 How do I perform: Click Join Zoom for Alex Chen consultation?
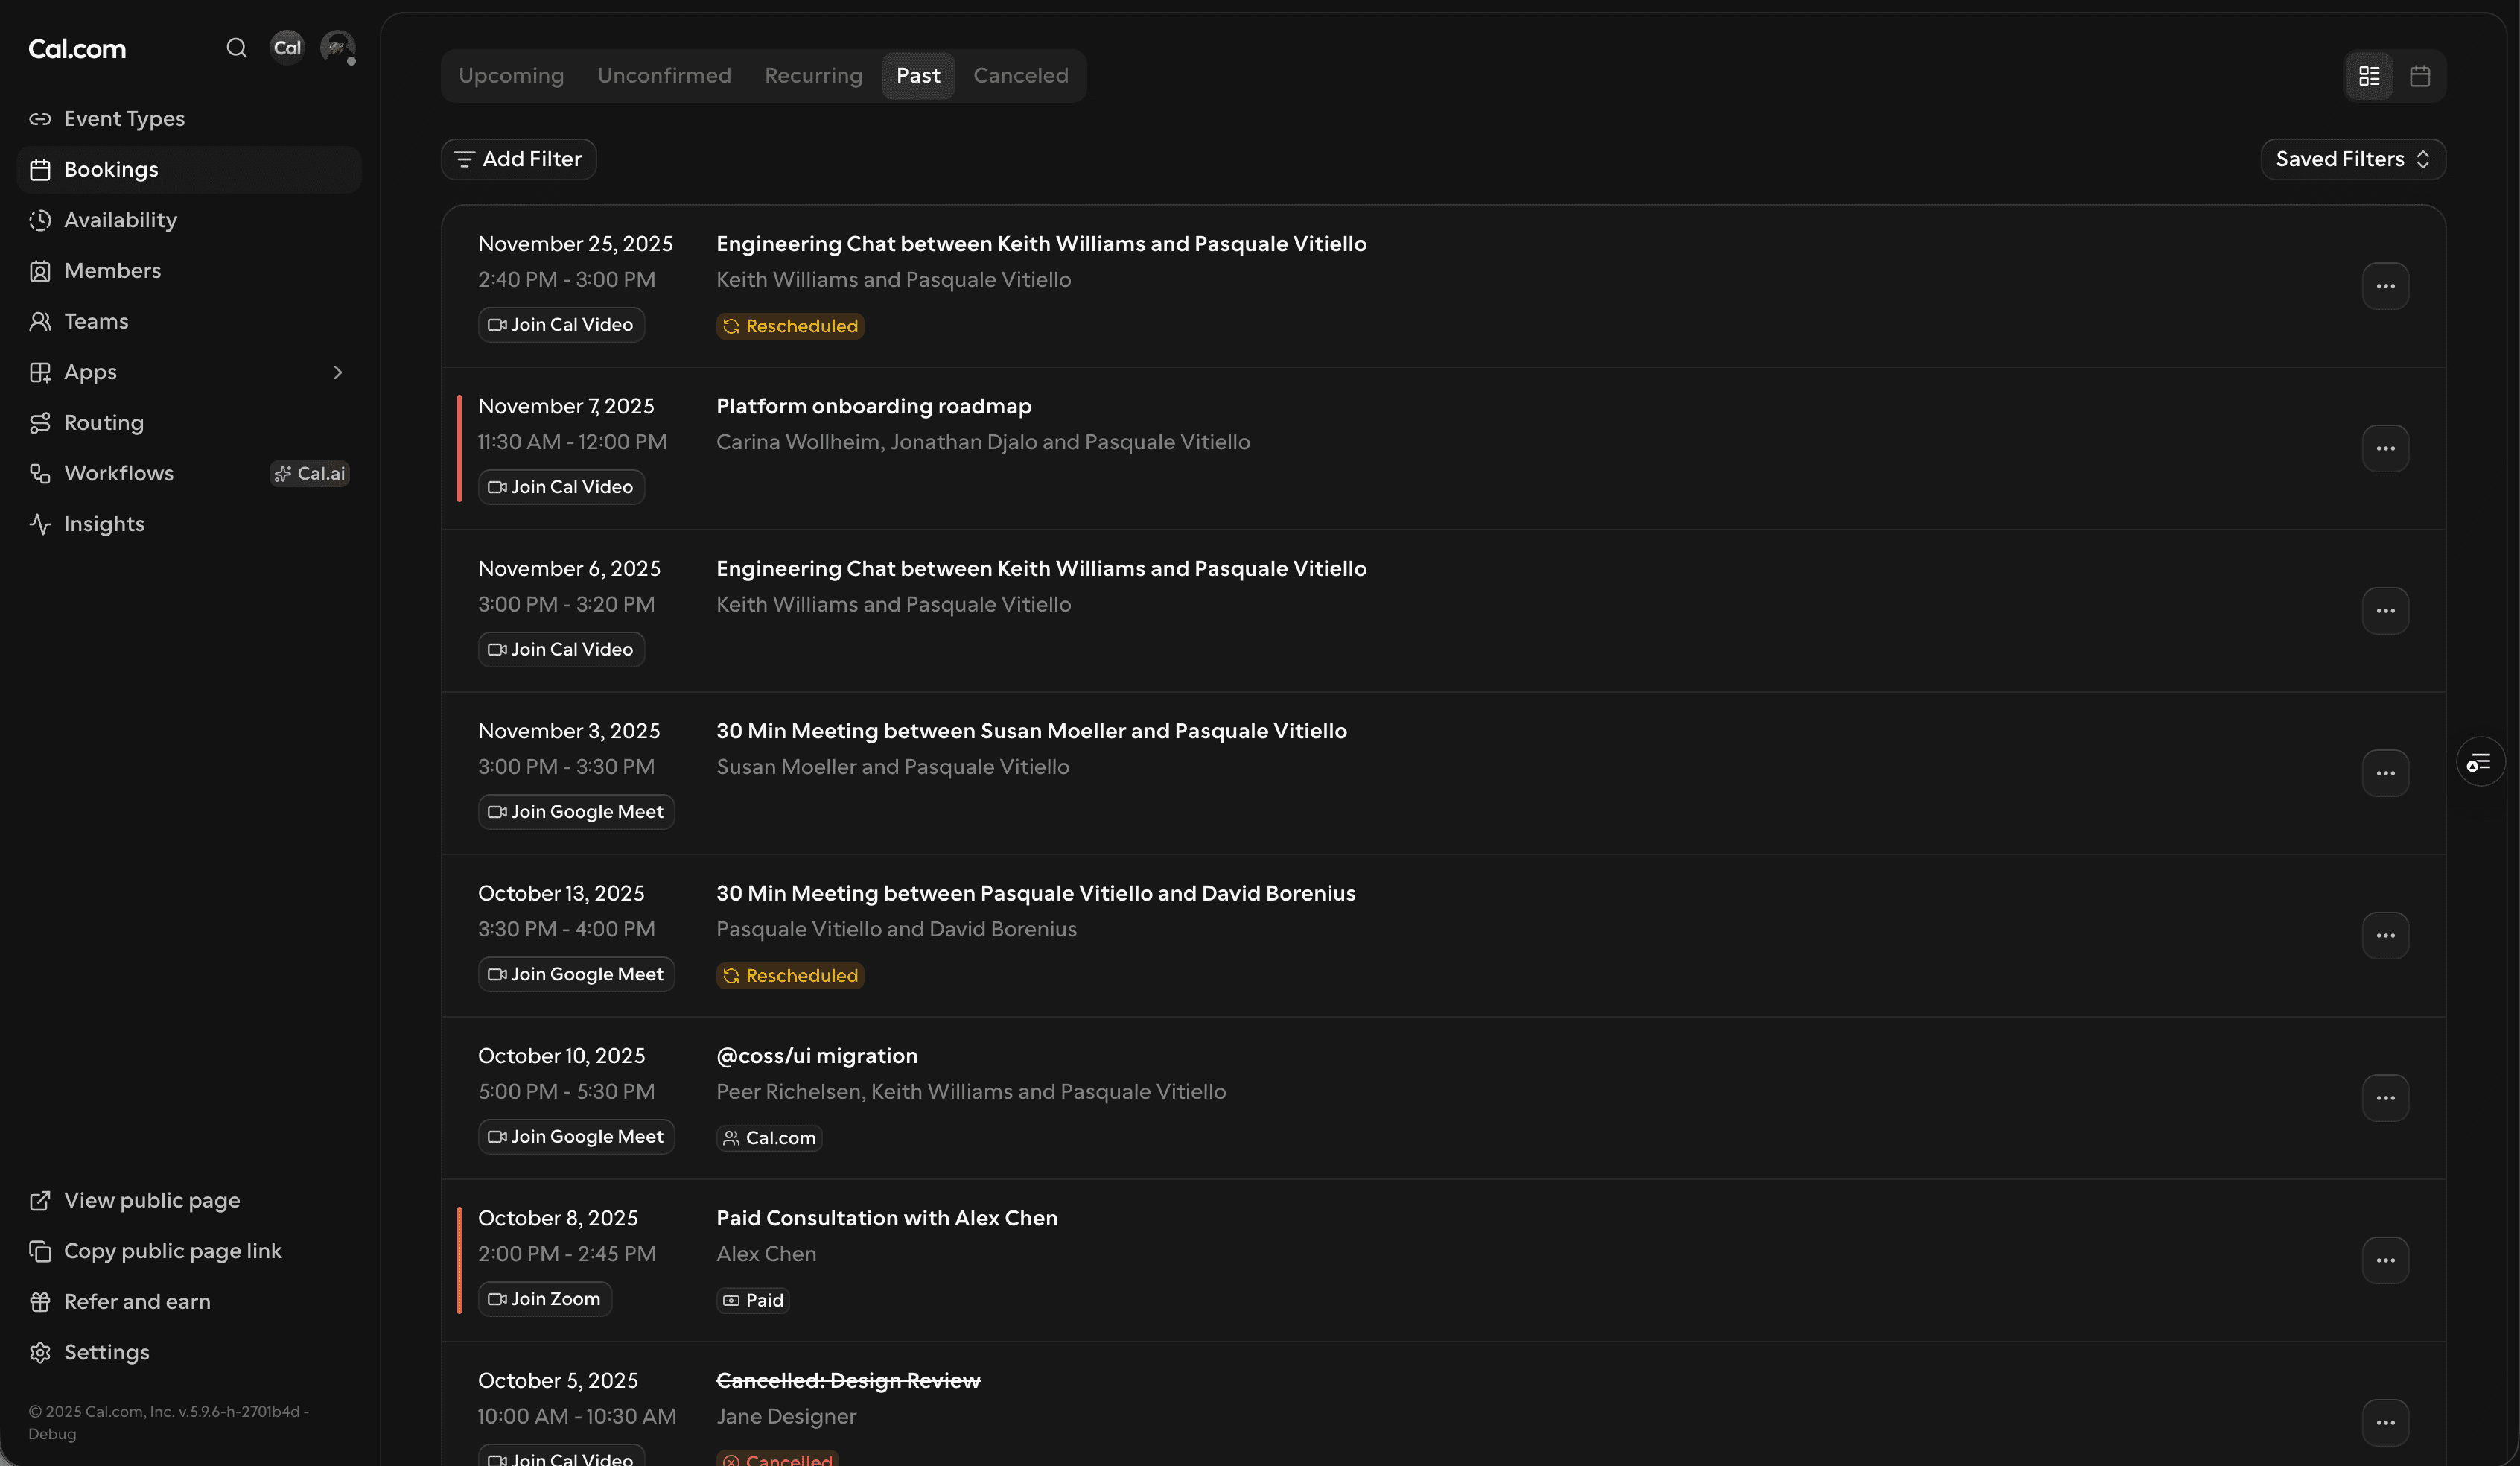click(x=545, y=1300)
